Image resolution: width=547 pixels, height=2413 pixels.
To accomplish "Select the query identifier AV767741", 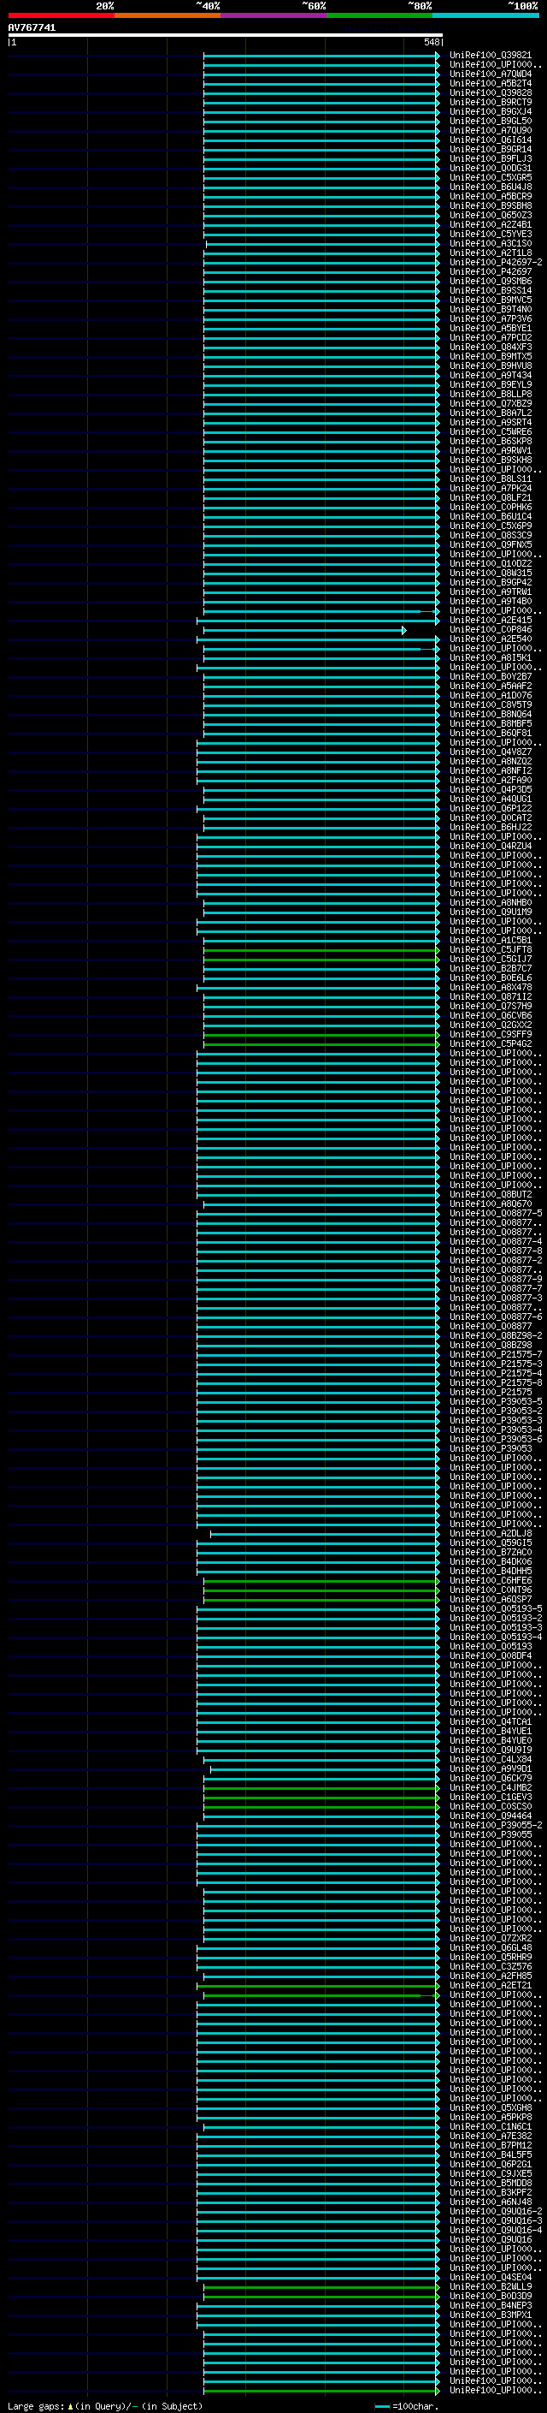I will pos(32,28).
